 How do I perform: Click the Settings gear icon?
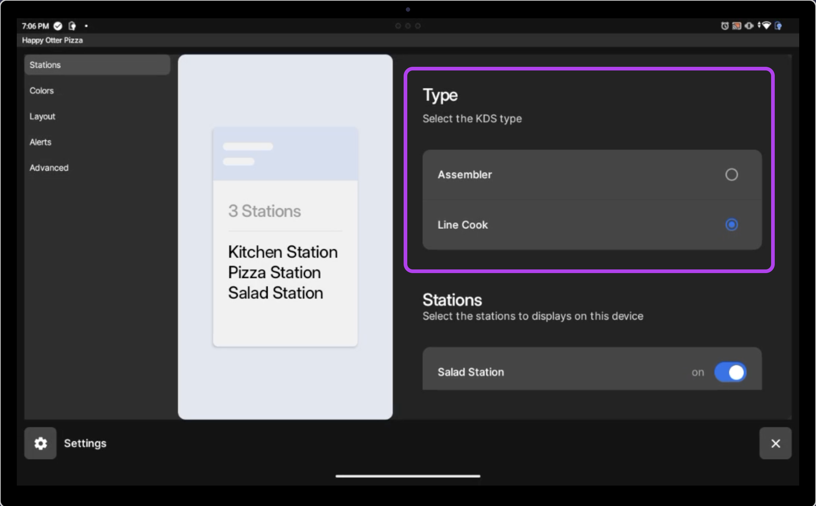40,443
